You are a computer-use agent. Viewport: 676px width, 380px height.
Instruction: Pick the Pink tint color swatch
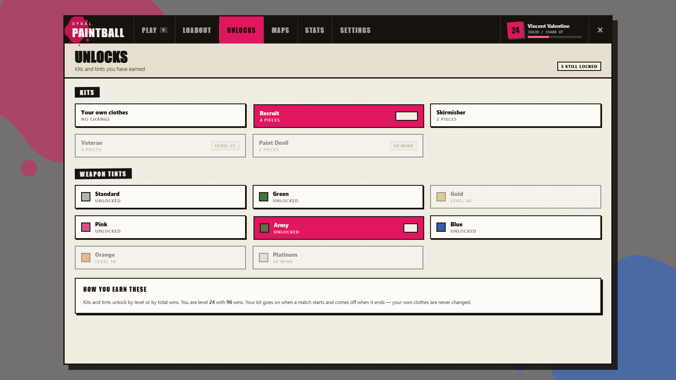coord(86,227)
